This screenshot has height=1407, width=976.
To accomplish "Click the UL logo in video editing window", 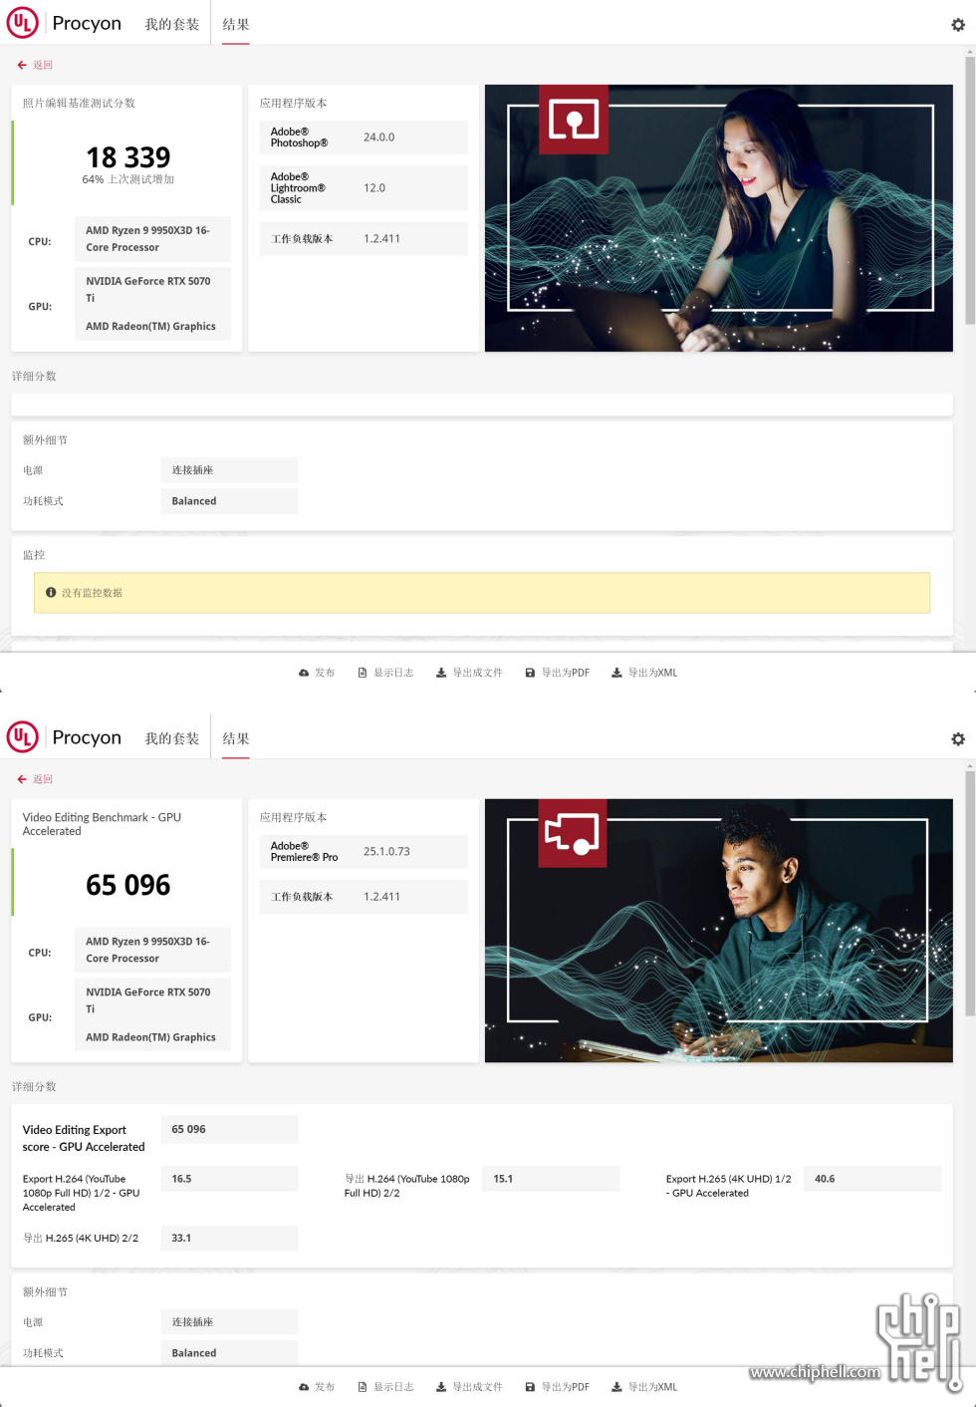I will pos(22,736).
